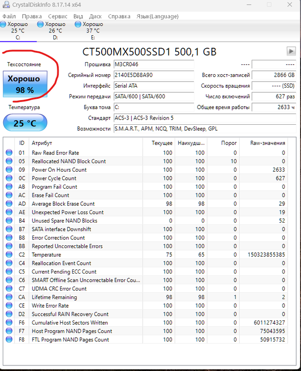Image resolution: width=301 pixels, height=371 pixels.
Task: Click raw value 50915732
Action: coord(272,339)
